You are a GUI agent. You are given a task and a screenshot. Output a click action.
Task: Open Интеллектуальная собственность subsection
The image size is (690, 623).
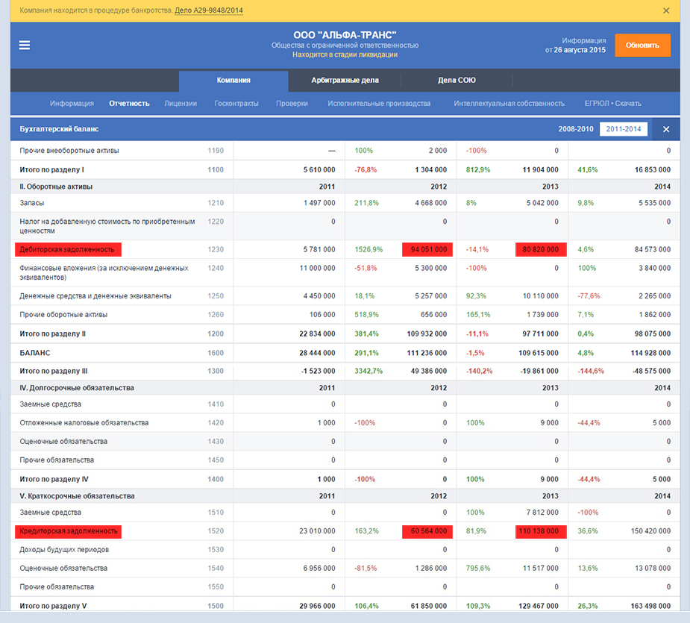point(509,104)
